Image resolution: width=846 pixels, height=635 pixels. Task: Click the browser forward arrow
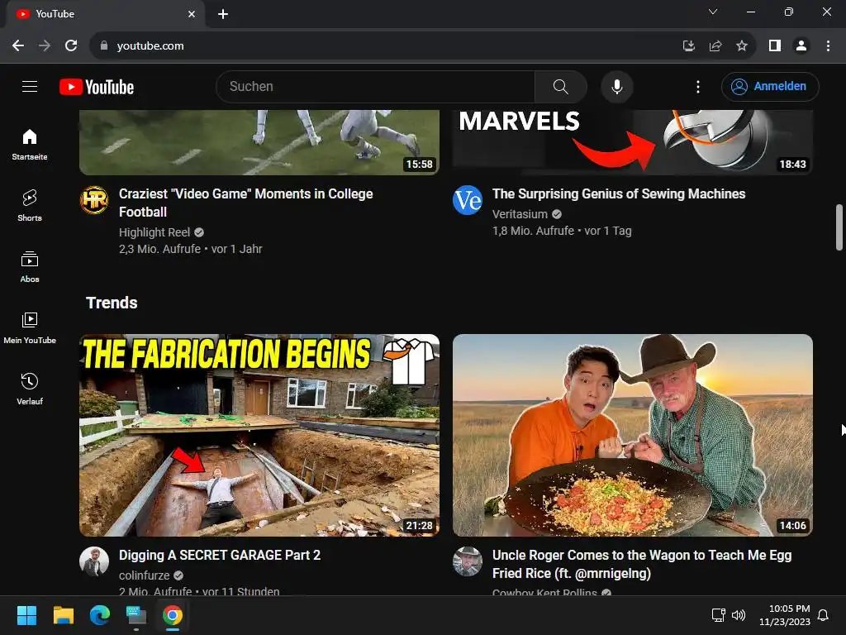[45, 46]
